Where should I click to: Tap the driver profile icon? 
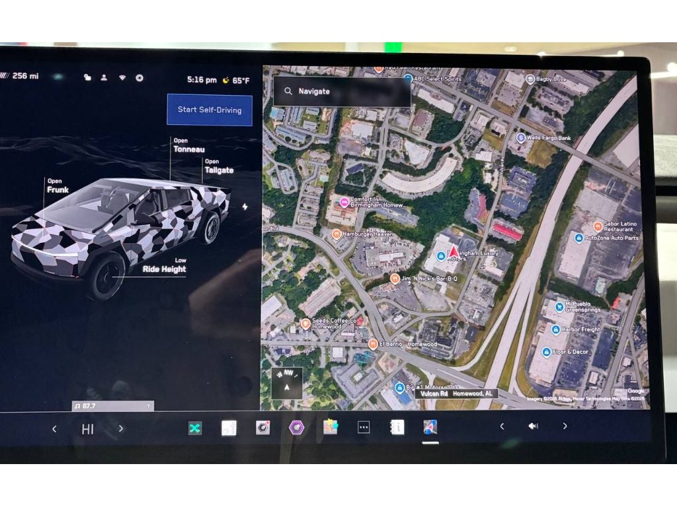pos(104,77)
